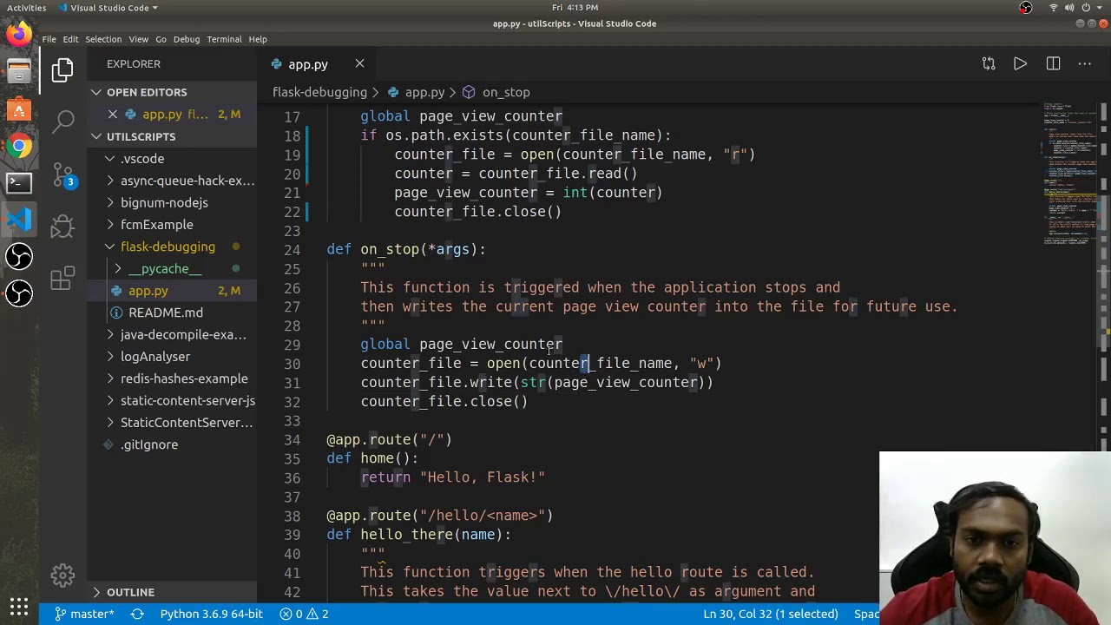Open the upper OBS Studio dock icon
Viewport: 1111px width, 625px height.
pos(19,256)
